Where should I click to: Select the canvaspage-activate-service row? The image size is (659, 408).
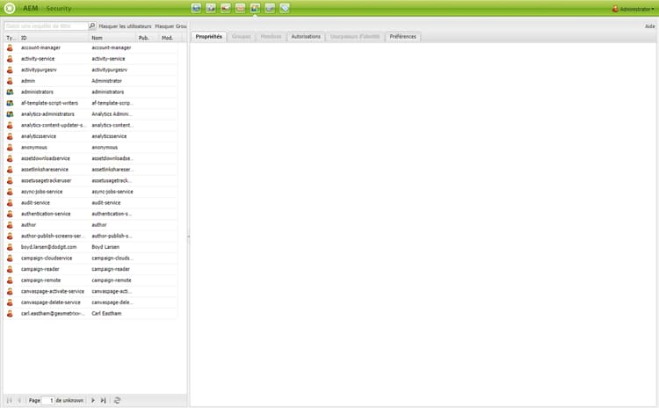(91, 291)
